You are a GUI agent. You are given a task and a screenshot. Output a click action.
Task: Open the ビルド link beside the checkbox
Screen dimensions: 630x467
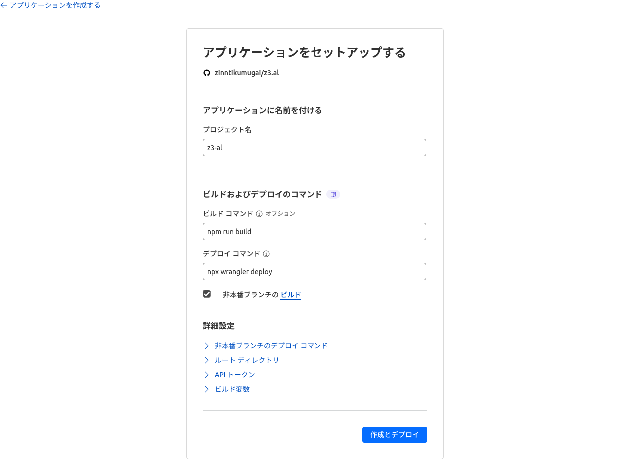pos(291,295)
